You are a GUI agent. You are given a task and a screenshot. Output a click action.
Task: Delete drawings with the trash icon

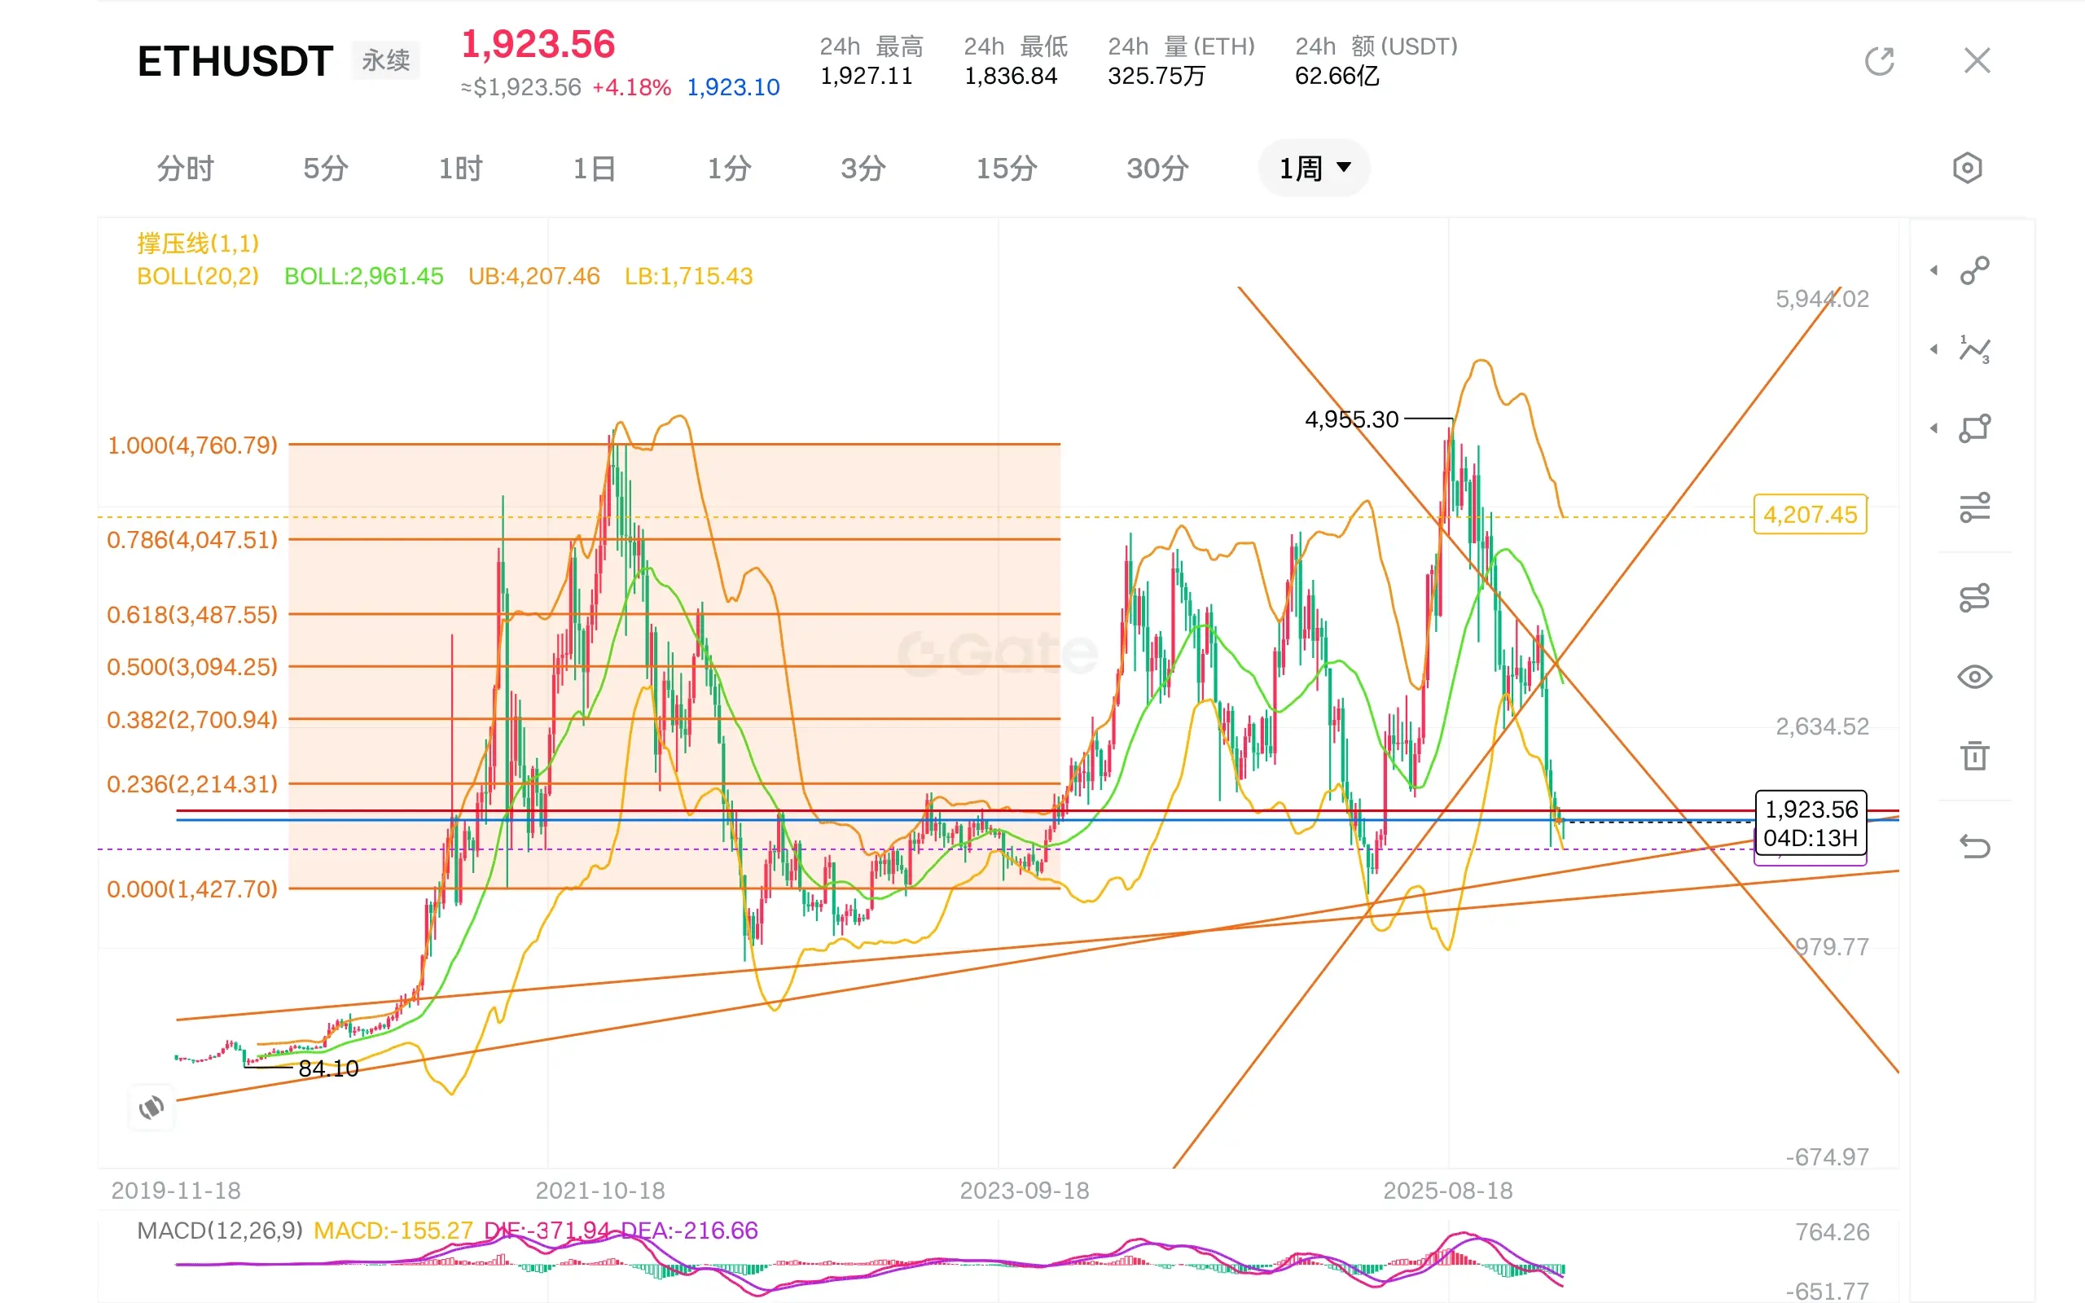[x=1974, y=756]
